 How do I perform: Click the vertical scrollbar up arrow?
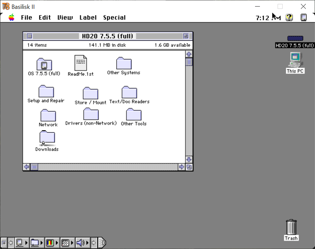[x=189, y=54]
